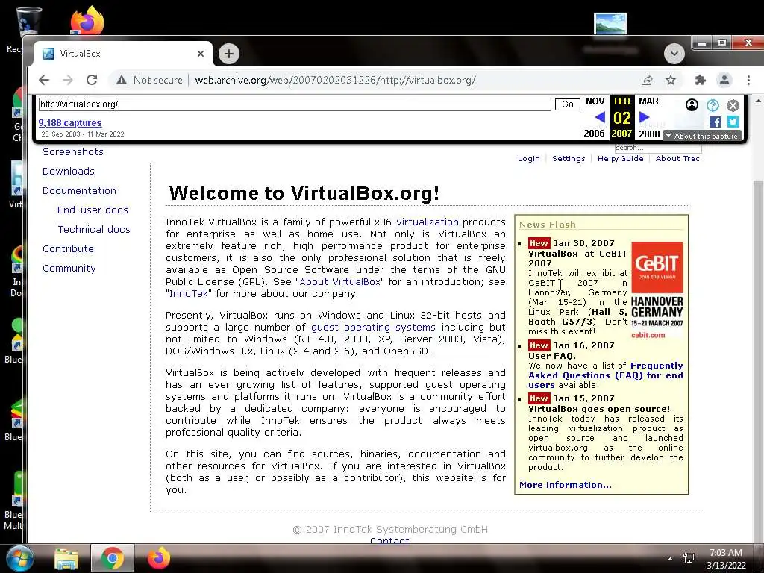Open the Recycle Bin desktop icon
Image resolution: width=764 pixels, height=573 pixels.
click(x=28, y=22)
